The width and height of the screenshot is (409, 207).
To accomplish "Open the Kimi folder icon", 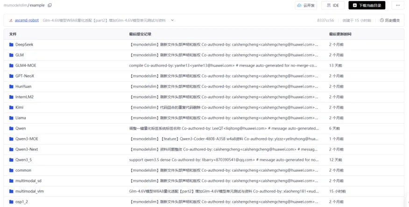I will [x=11, y=107].
